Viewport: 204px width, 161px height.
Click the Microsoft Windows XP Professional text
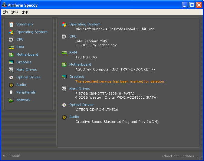[115, 29]
